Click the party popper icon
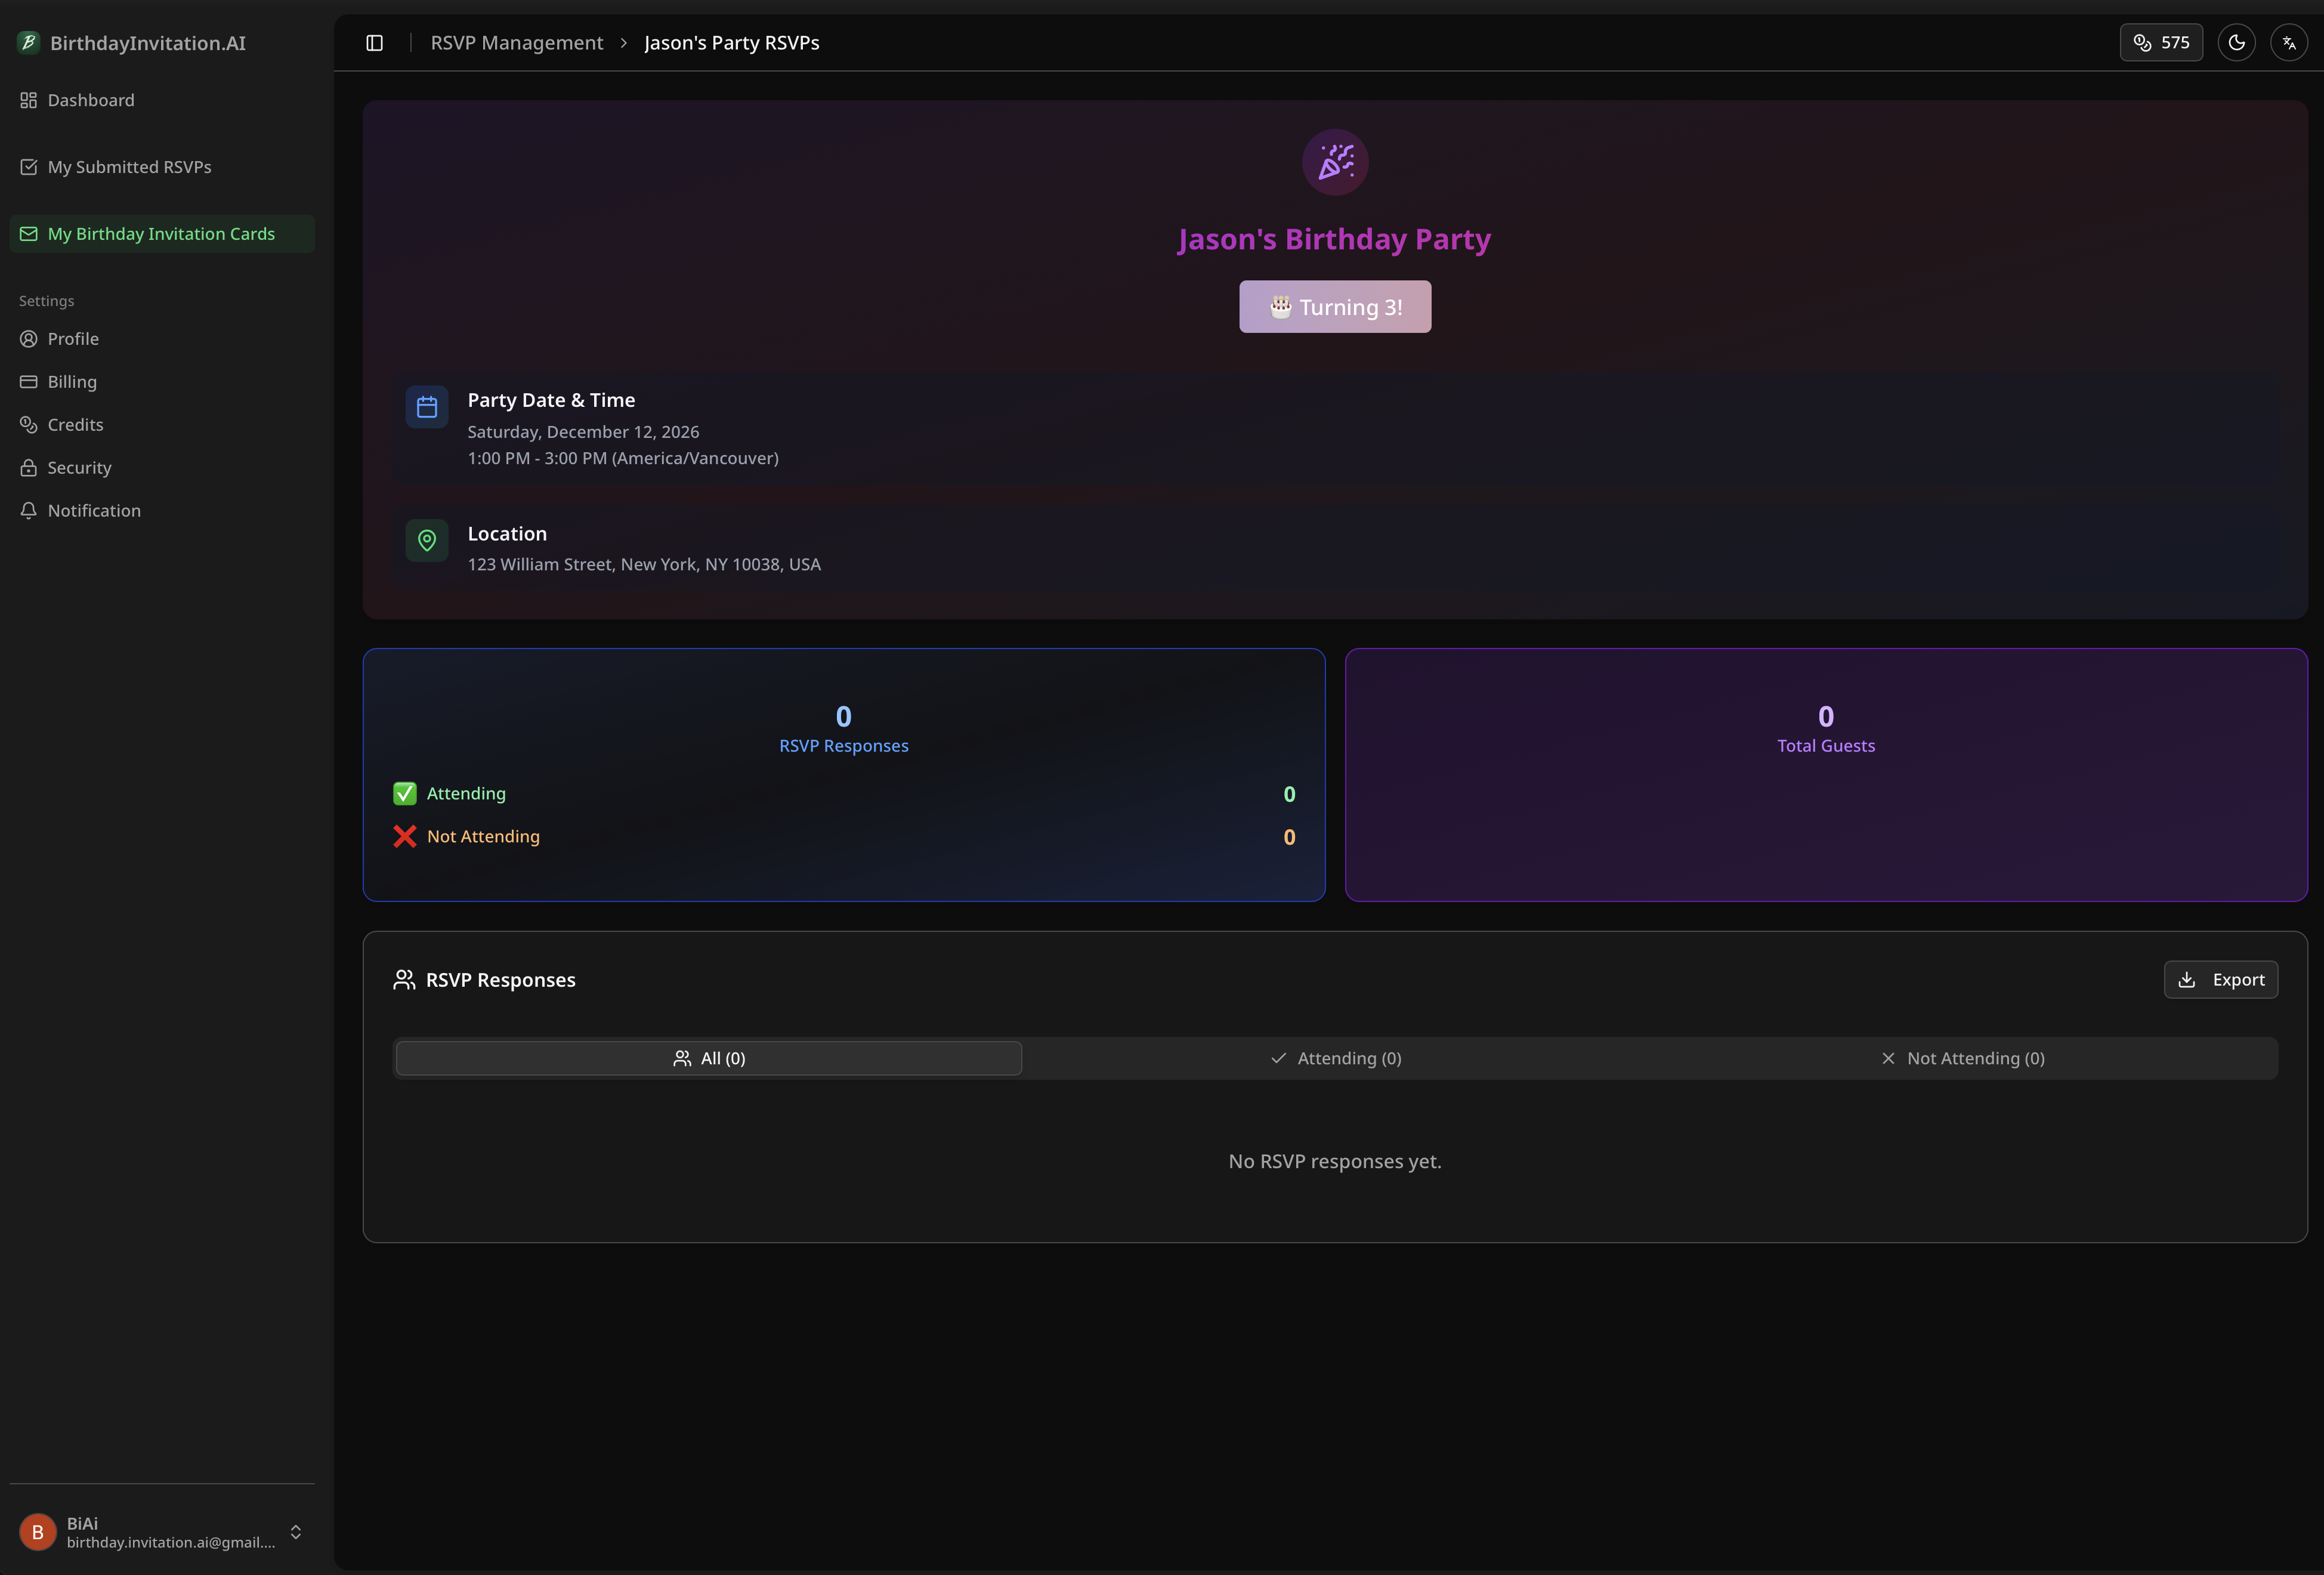2324x1575 pixels. coord(1334,162)
